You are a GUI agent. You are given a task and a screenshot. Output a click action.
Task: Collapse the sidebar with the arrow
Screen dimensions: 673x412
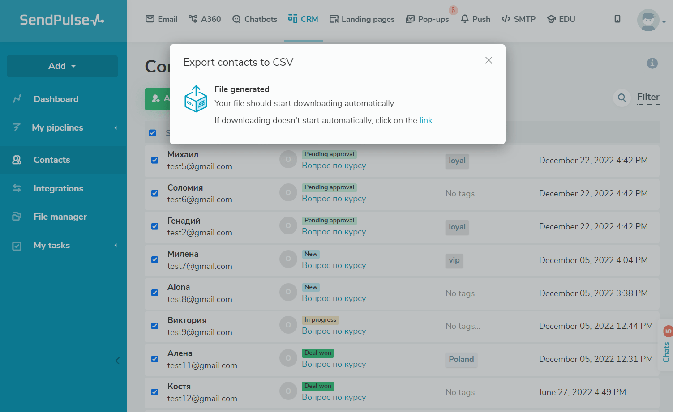click(x=117, y=361)
